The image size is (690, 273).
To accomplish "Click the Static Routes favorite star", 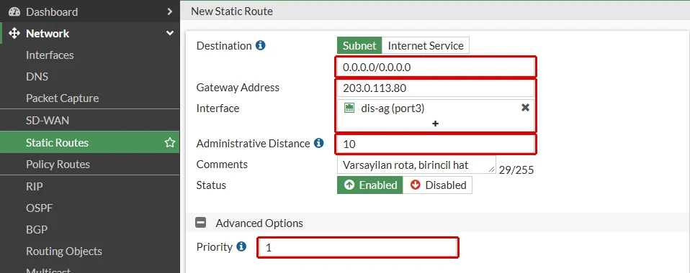I will pyautogui.click(x=170, y=143).
